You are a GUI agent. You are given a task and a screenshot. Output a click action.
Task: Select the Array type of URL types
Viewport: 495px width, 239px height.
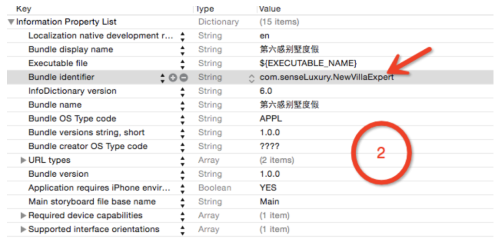click(208, 160)
